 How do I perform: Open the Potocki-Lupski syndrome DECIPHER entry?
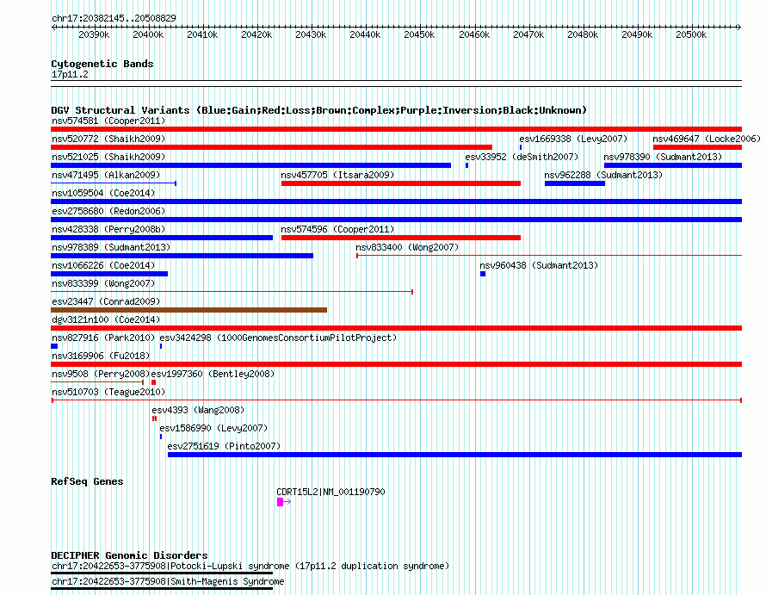250,567
